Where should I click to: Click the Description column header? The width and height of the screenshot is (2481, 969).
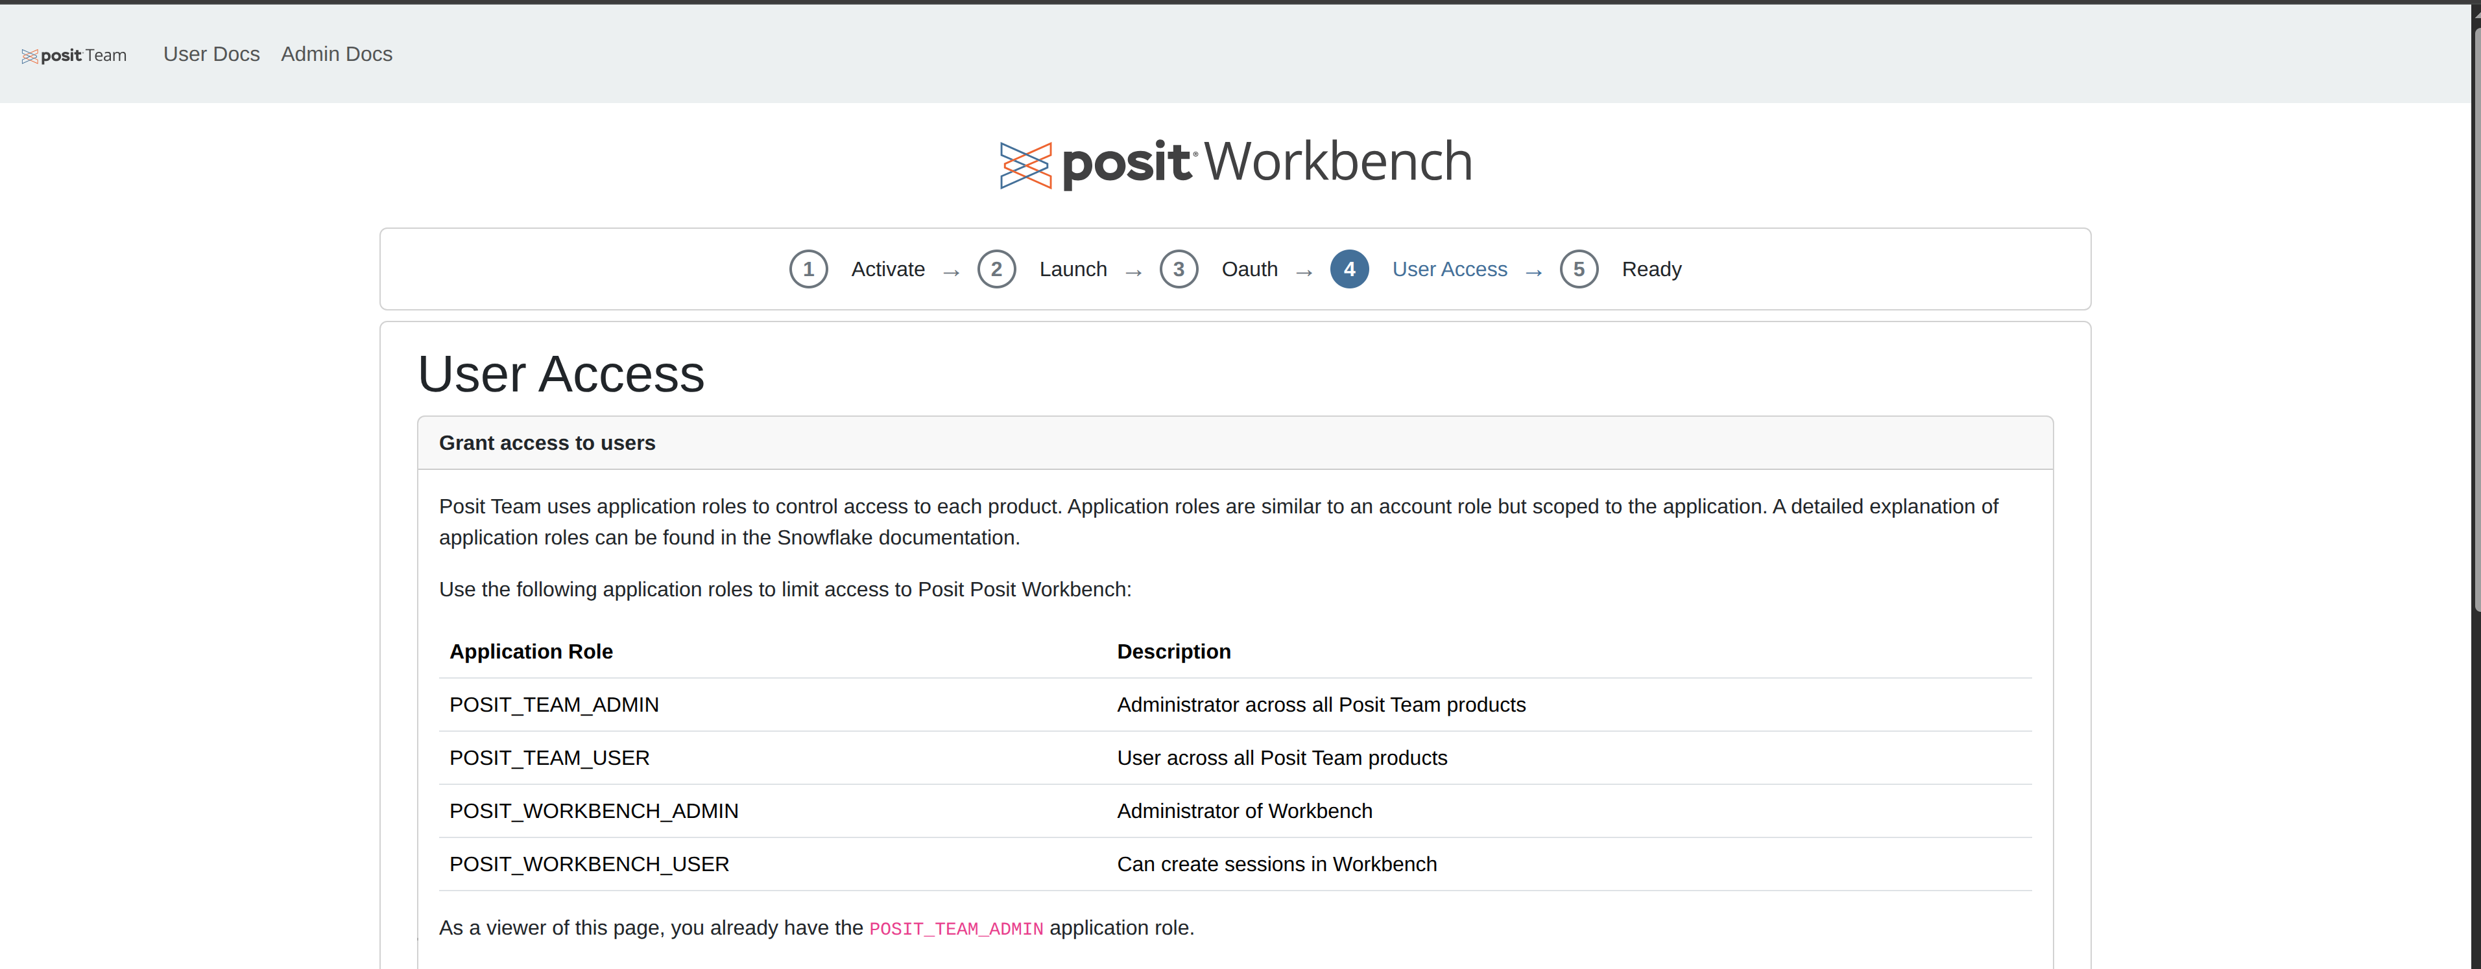(x=1173, y=651)
